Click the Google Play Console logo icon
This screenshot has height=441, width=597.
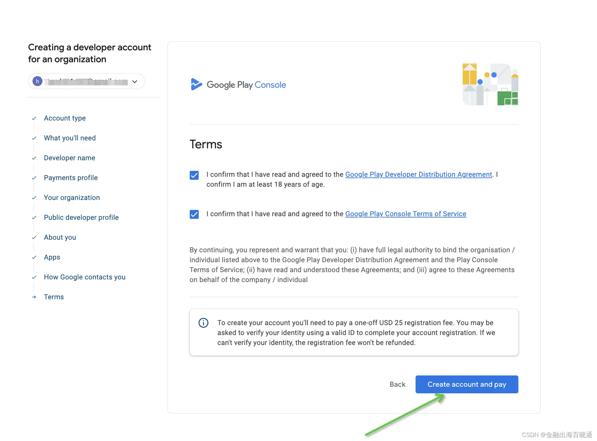(196, 84)
